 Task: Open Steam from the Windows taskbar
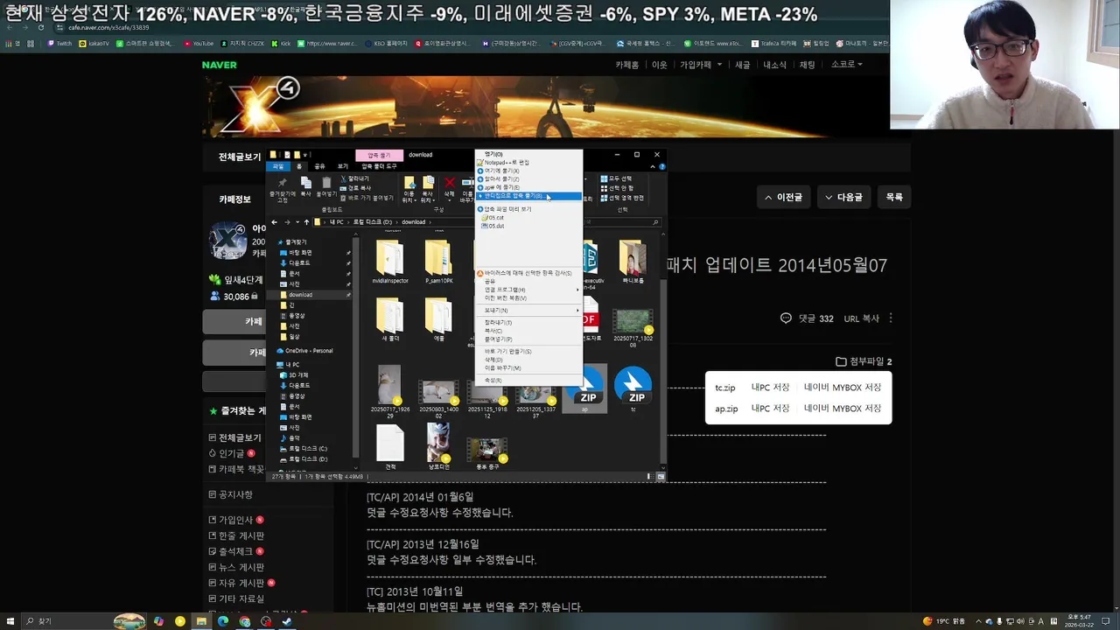(287, 621)
